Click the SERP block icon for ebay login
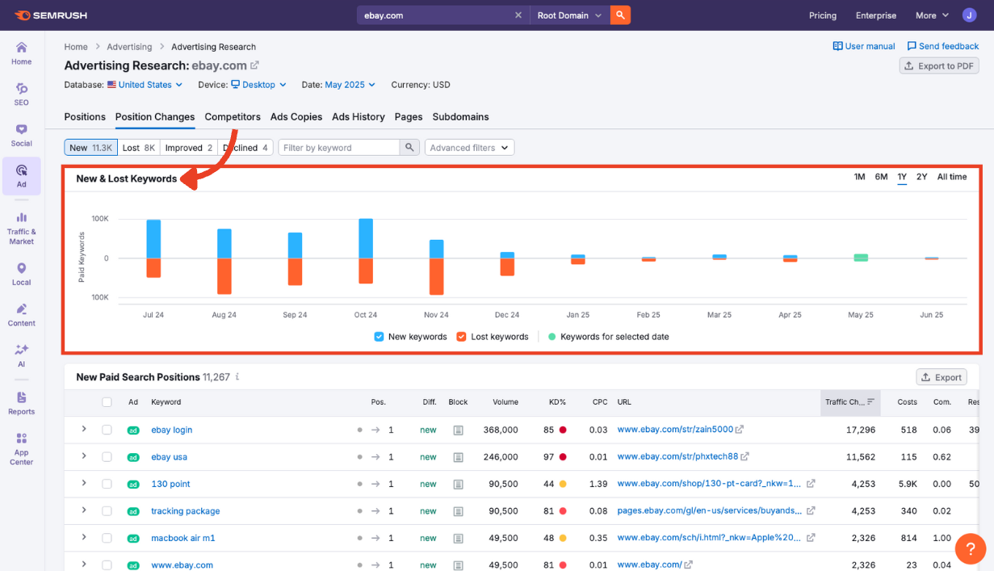Image resolution: width=994 pixels, height=571 pixels. click(x=458, y=430)
